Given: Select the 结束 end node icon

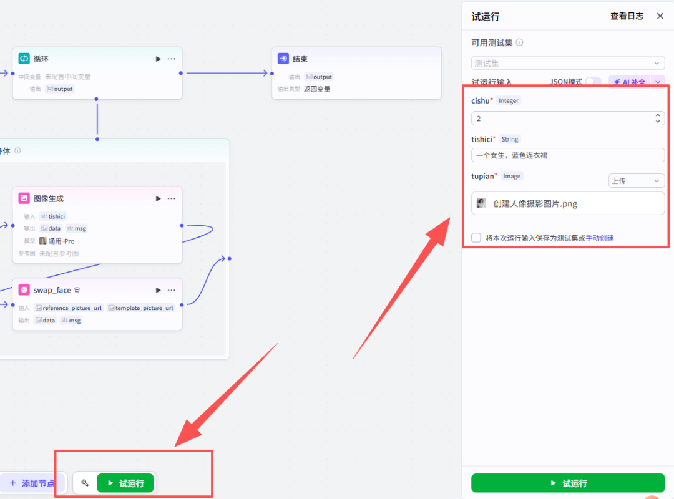Looking at the screenshot, I should [x=283, y=59].
